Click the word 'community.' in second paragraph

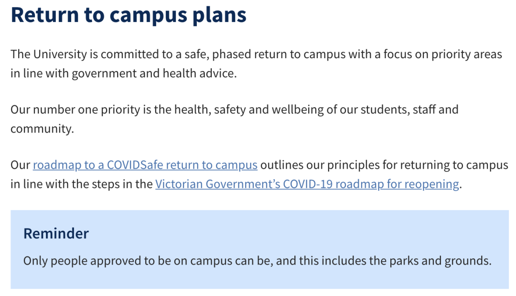42,129
